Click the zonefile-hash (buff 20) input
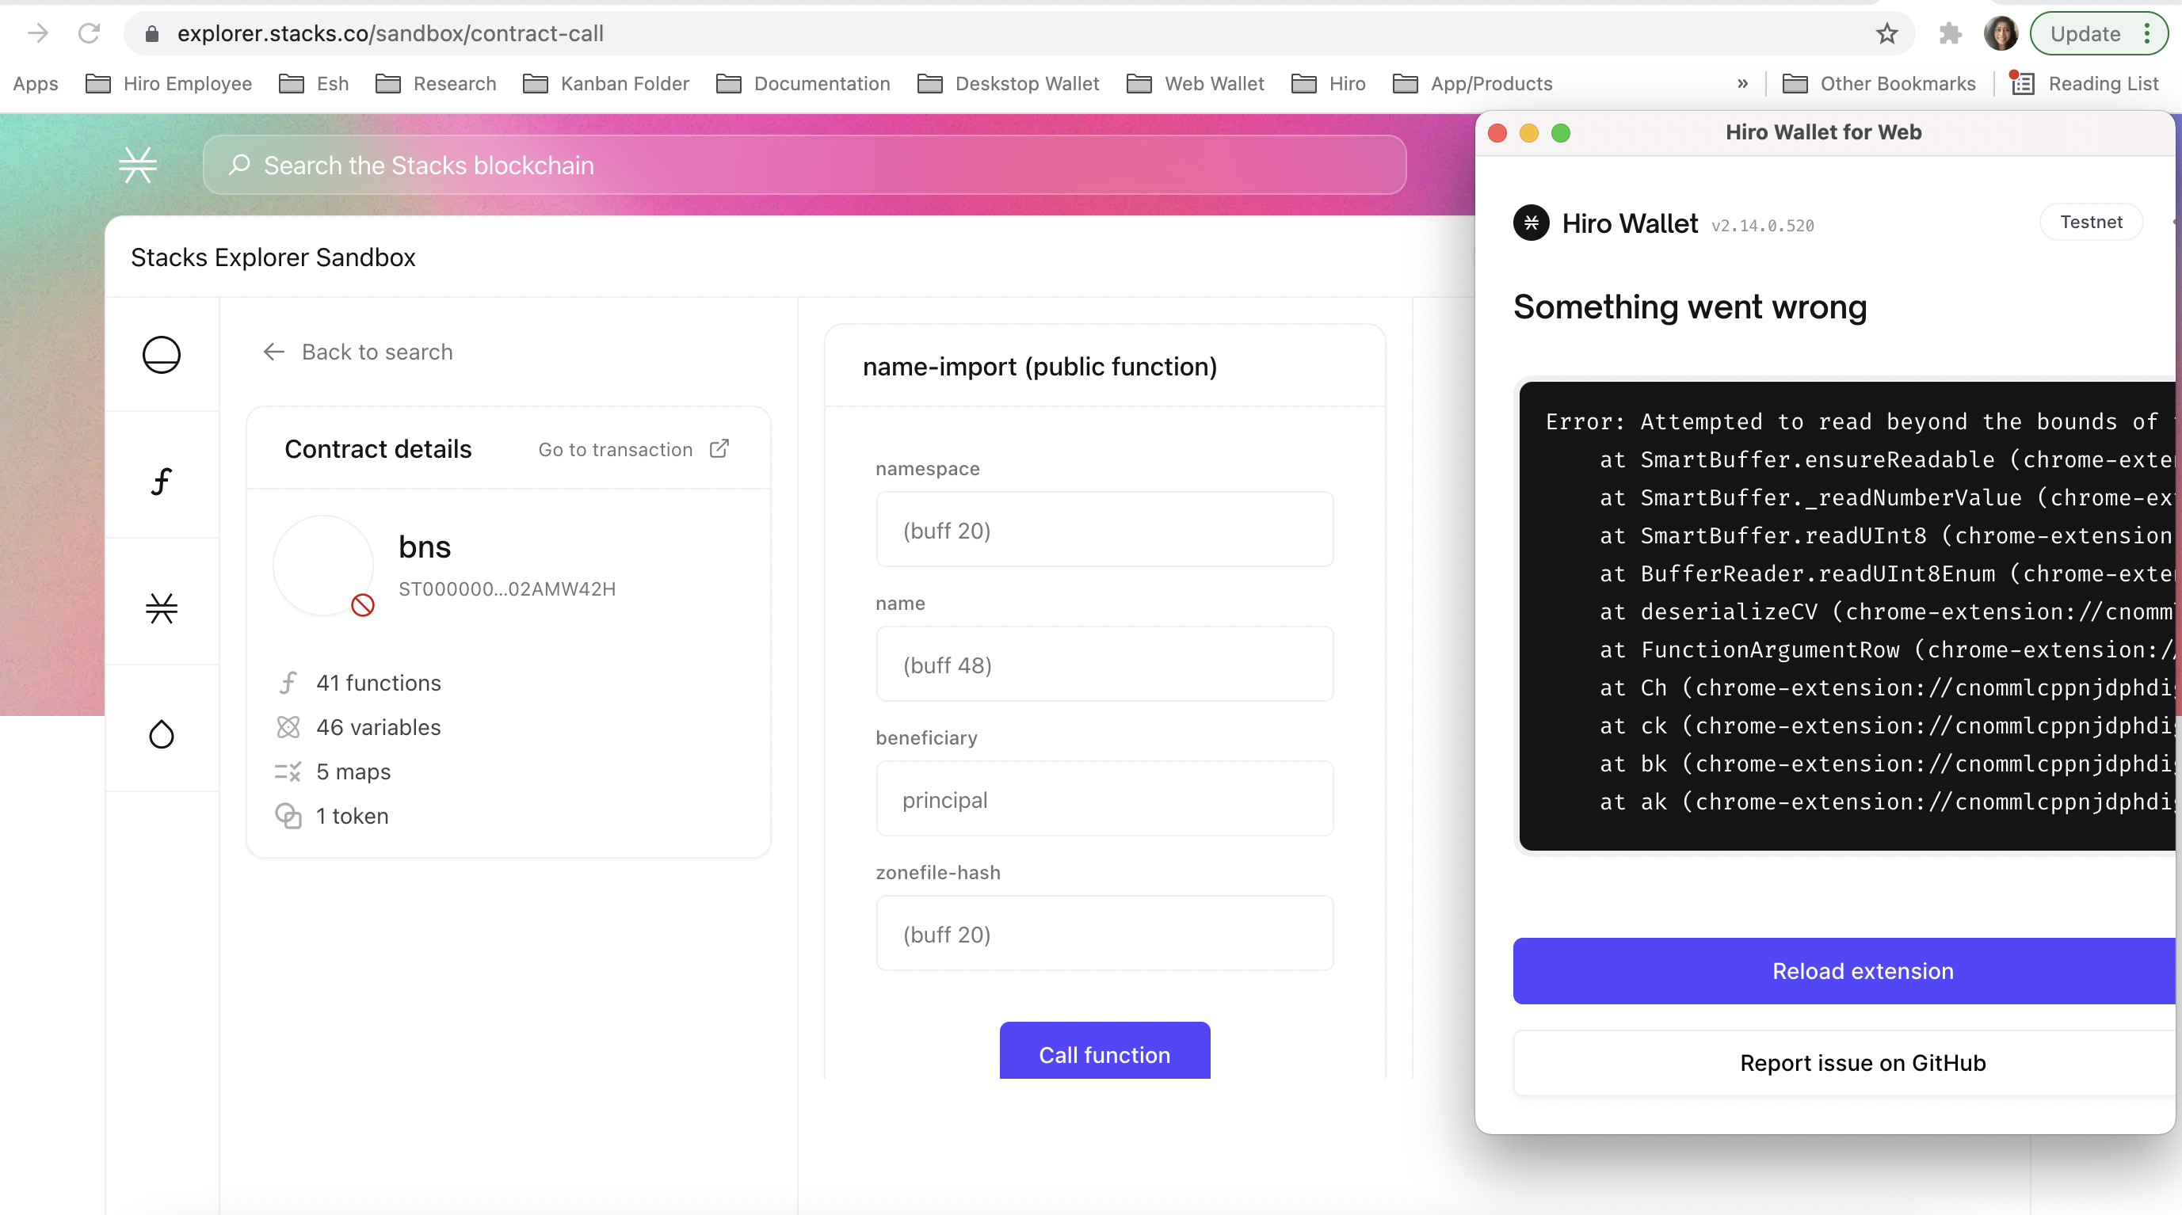 (x=1104, y=934)
